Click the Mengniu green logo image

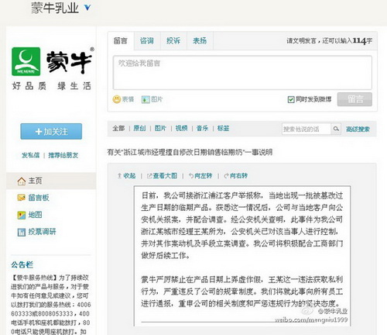pyautogui.click(x=26, y=61)
